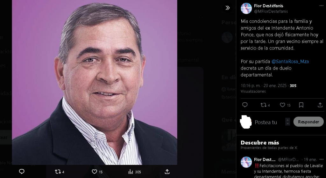Click the Responder button
Viewport: 326px width, 178px height.
(x=308, y=122)
